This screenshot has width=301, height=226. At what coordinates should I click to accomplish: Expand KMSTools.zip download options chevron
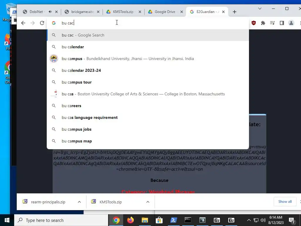click(x=148, y=202)
